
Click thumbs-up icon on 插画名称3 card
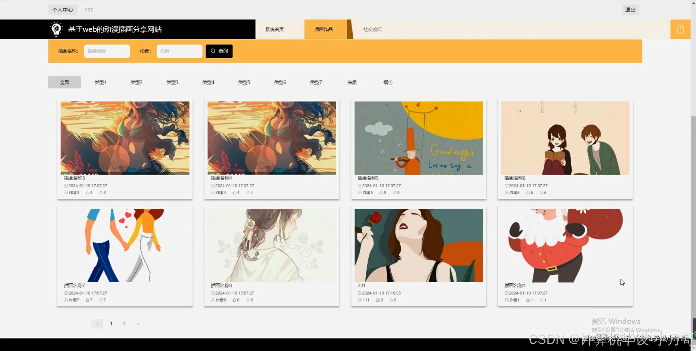pos(88,192)
